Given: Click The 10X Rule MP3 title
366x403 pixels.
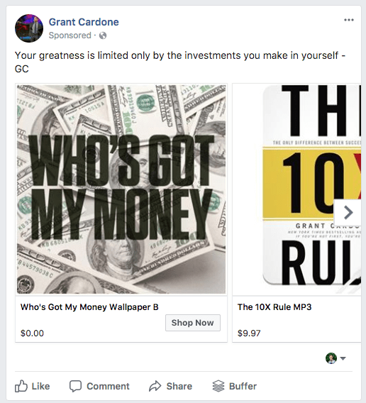Looking at the screenshot, I should (274, 307).
